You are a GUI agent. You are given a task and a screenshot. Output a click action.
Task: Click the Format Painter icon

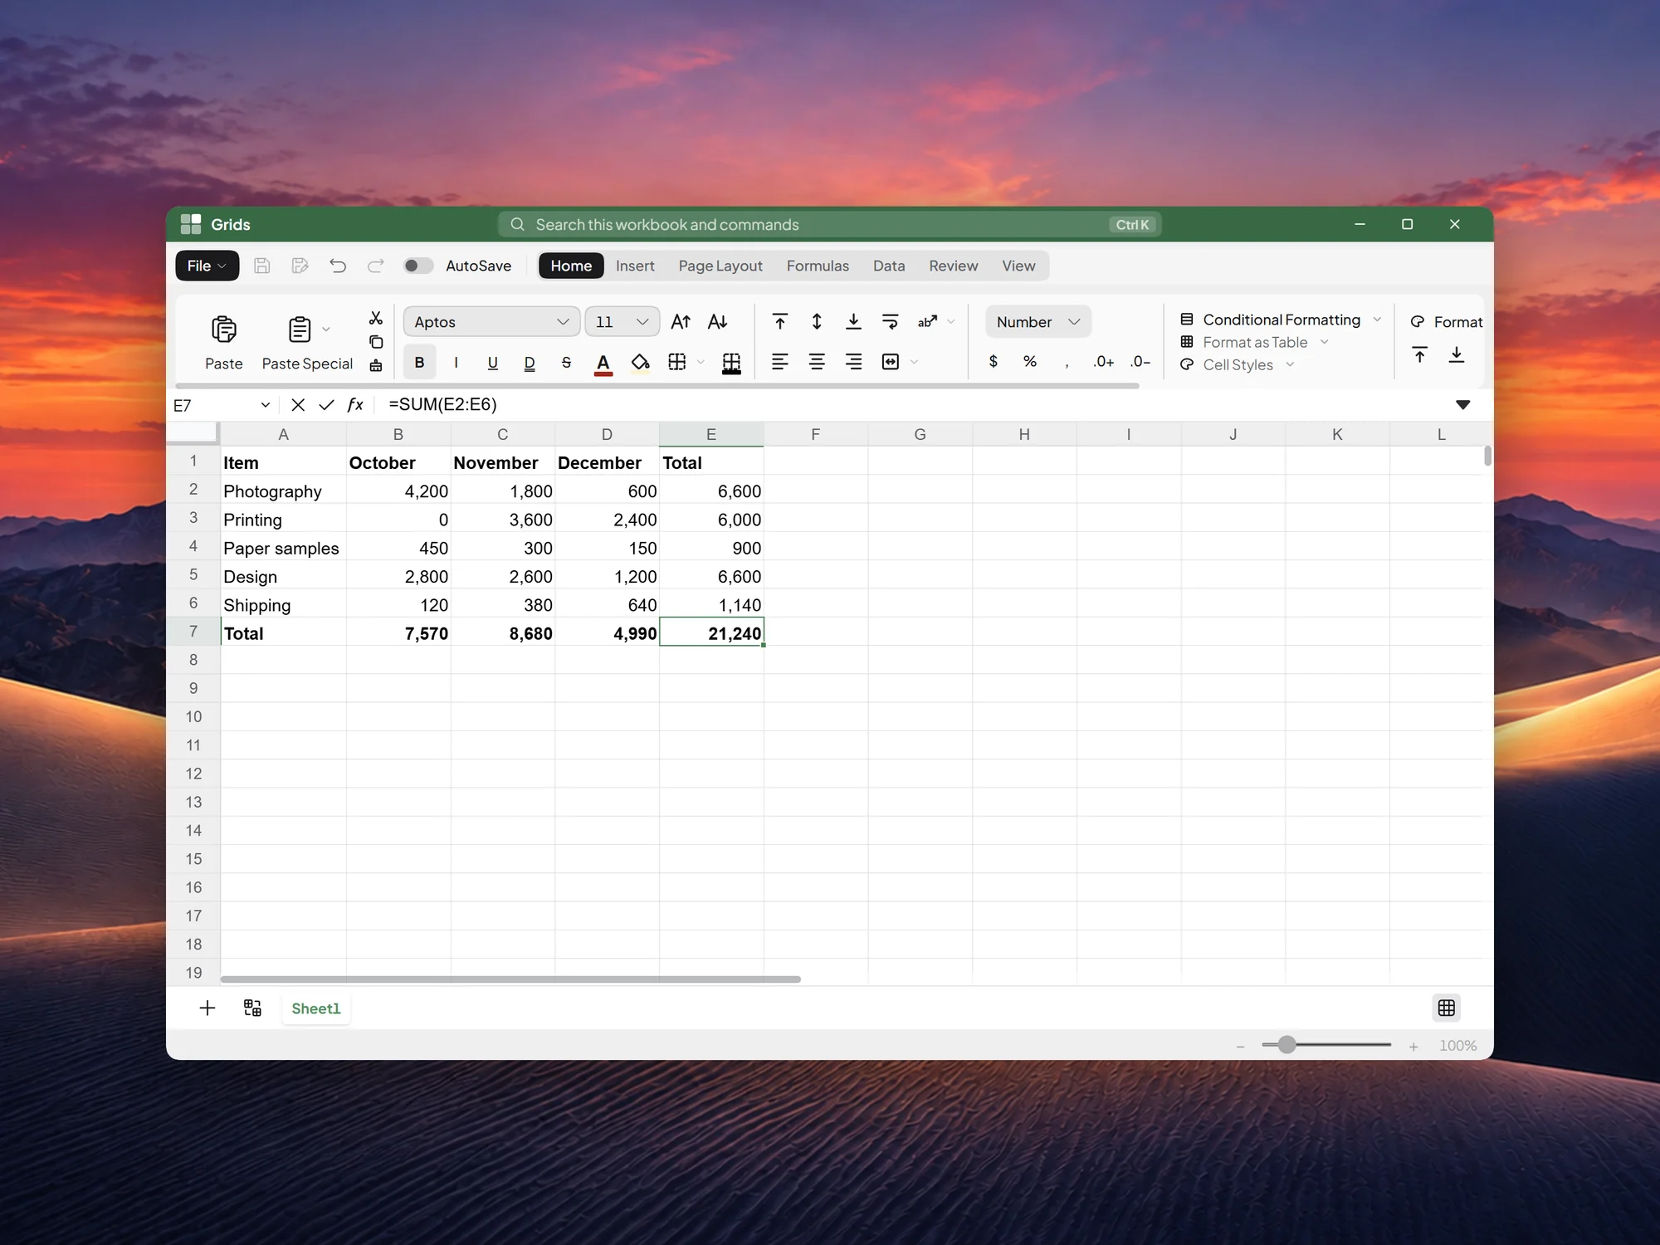tap(376, 365)
